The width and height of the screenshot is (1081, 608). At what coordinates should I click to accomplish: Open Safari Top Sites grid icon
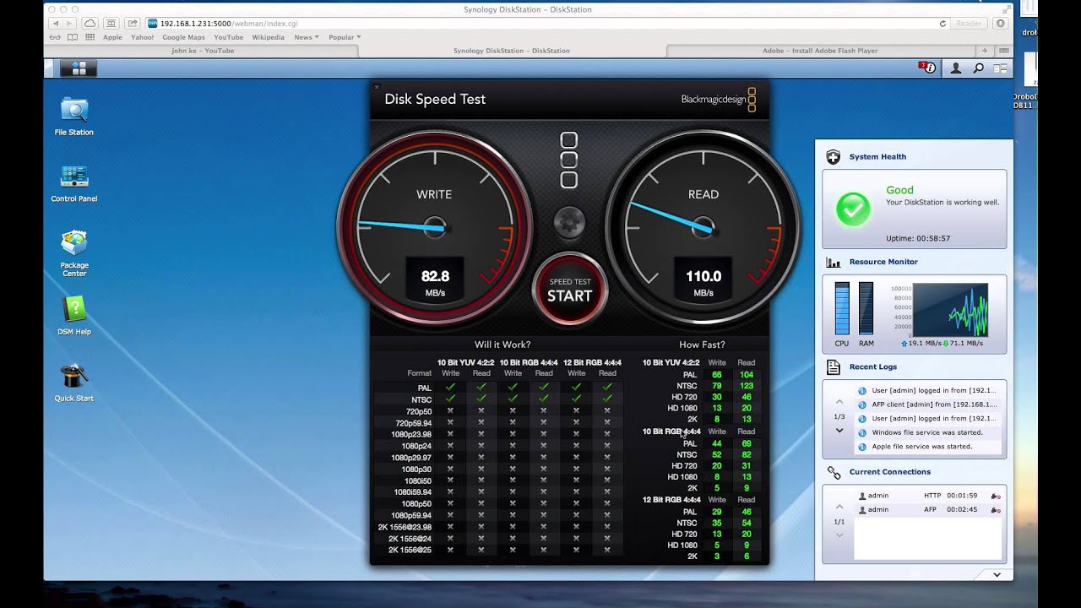pos(90,37)
